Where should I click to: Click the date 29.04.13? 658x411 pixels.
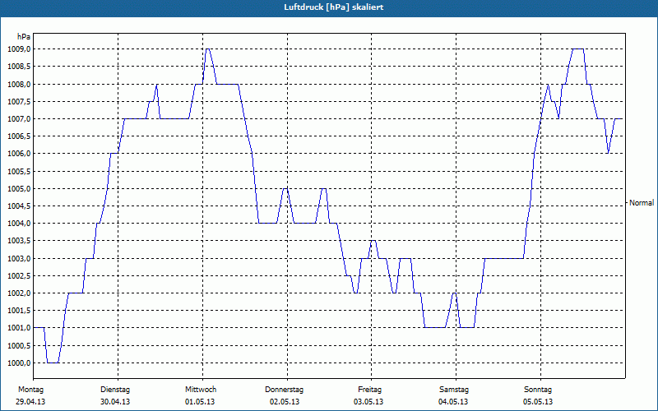pos(30,402)
